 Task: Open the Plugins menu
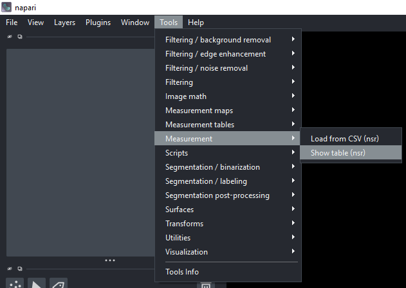pyautogui.click(x=98, y=22)
